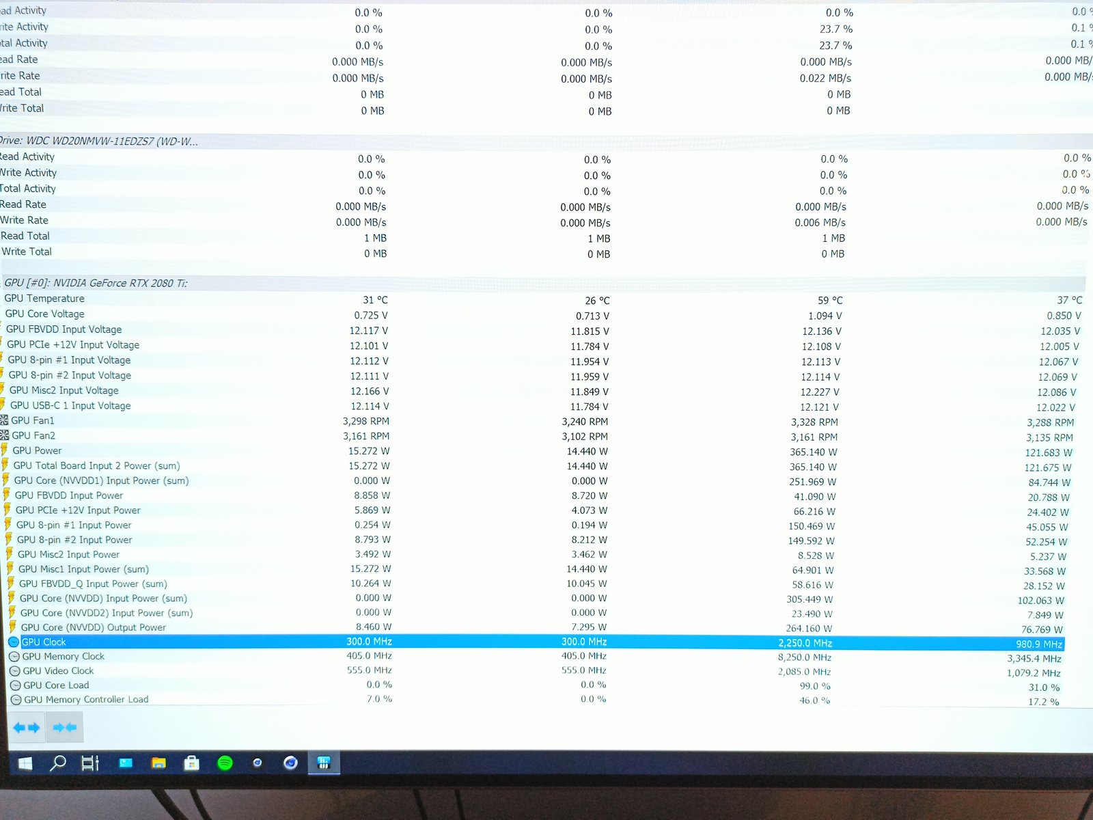Click the 2,250.0 MHz maximum GPU Clock value

(805, 643)
